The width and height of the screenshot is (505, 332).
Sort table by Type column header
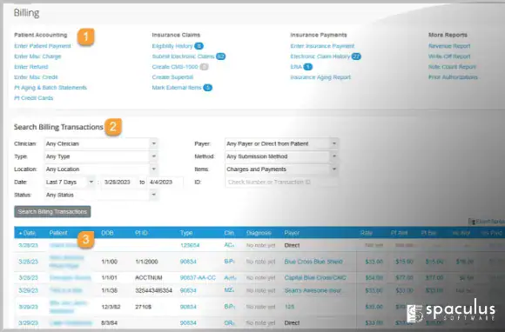(x=186, y=233)
